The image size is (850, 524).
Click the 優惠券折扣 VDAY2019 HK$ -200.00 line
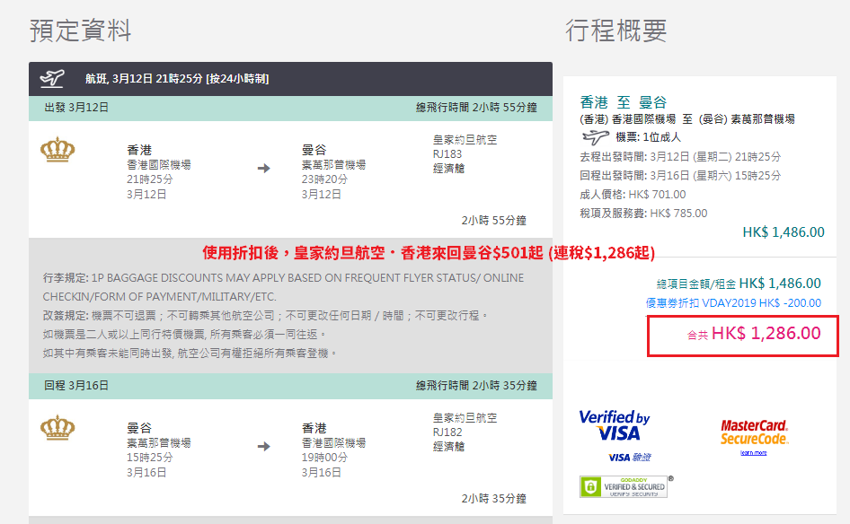pos(733,303)
